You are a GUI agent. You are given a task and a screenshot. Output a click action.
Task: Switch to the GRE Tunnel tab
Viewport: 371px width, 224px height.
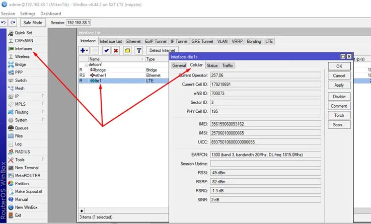pos(202,41)
